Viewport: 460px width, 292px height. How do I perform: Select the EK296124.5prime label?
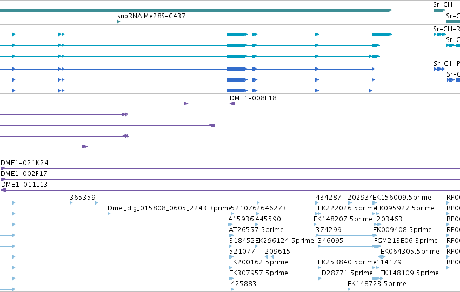coord(284,241)
